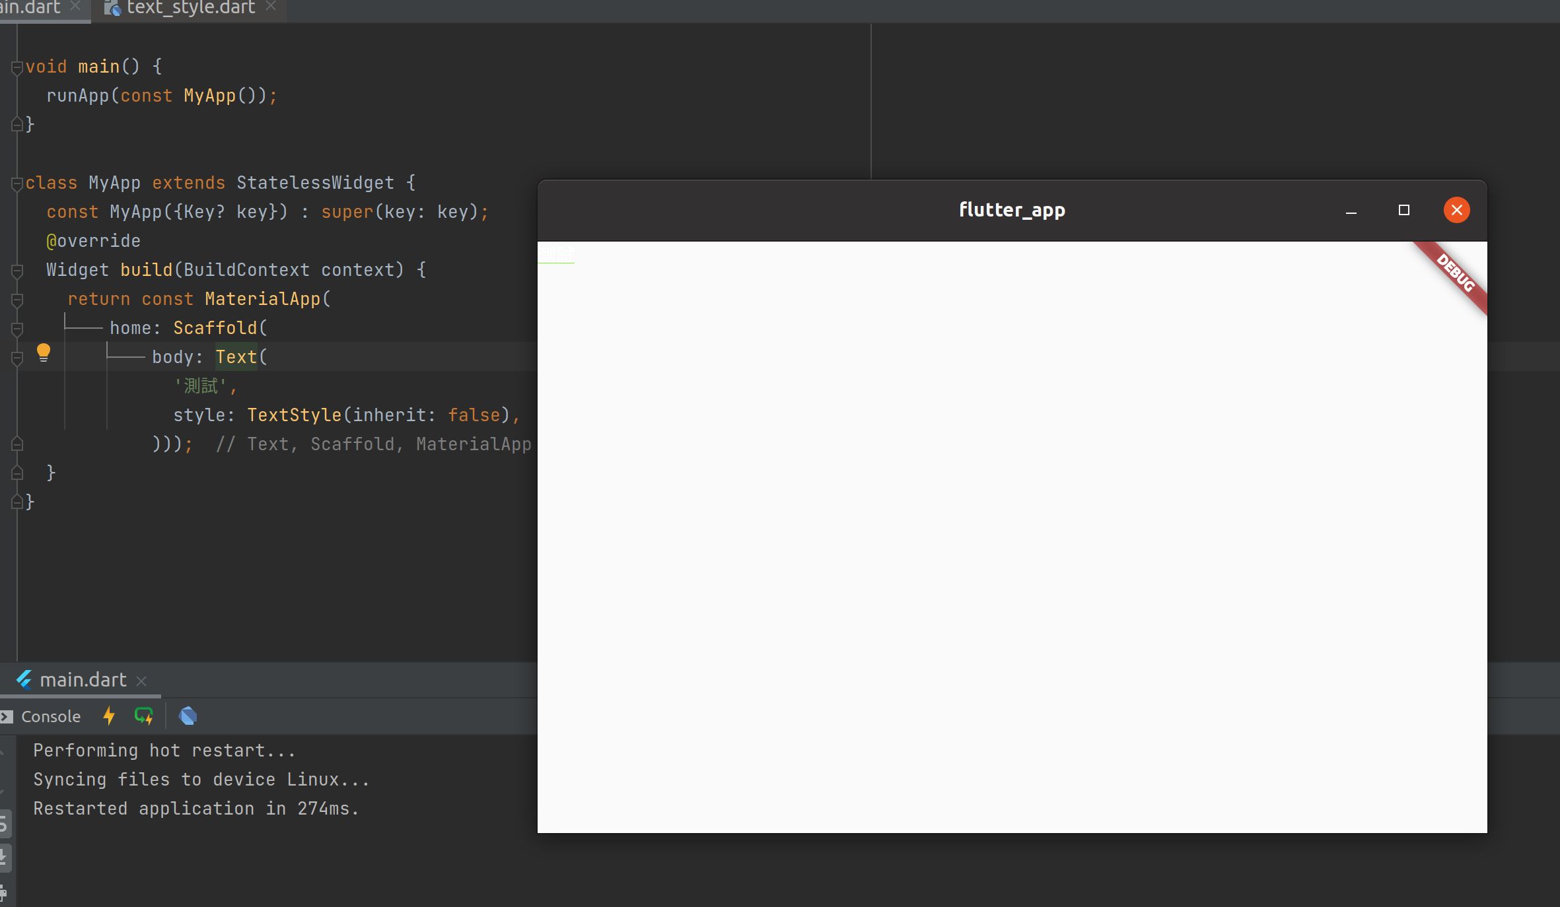Open Dart DevTools from the console toolbar
Screen dimensions: 1560x907
[188, 716]
